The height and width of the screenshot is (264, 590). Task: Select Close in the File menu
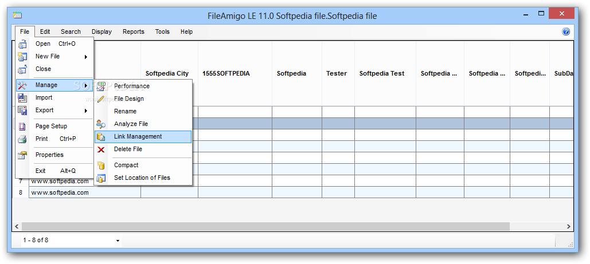click(x=54, y=69)
